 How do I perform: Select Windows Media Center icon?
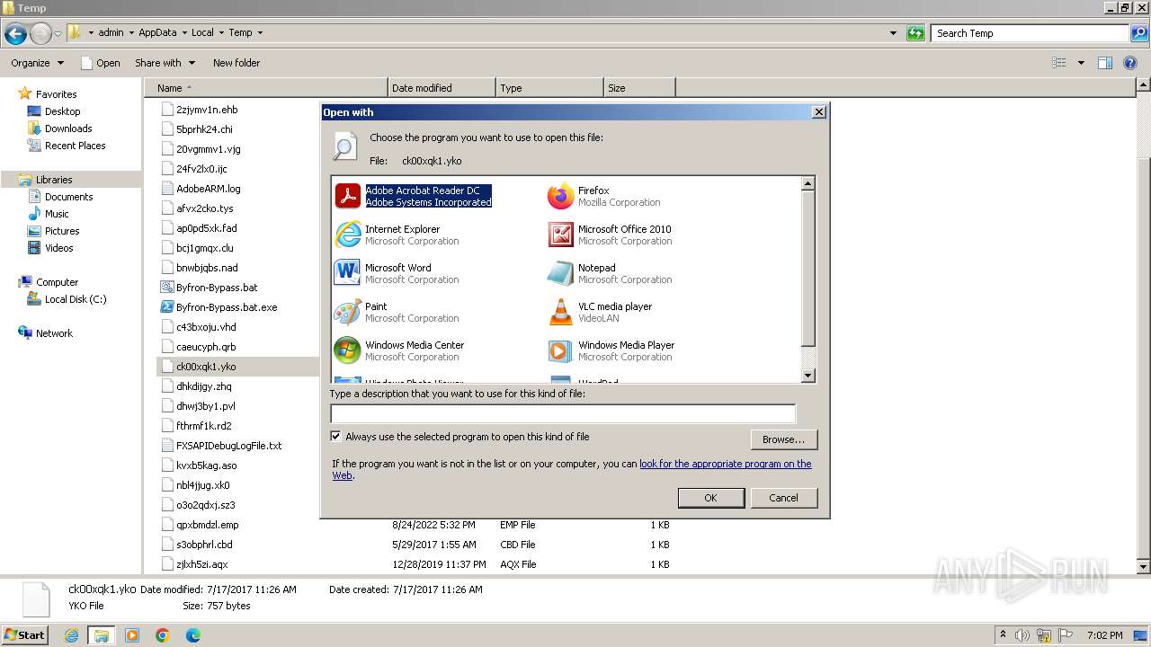point(347,350)
